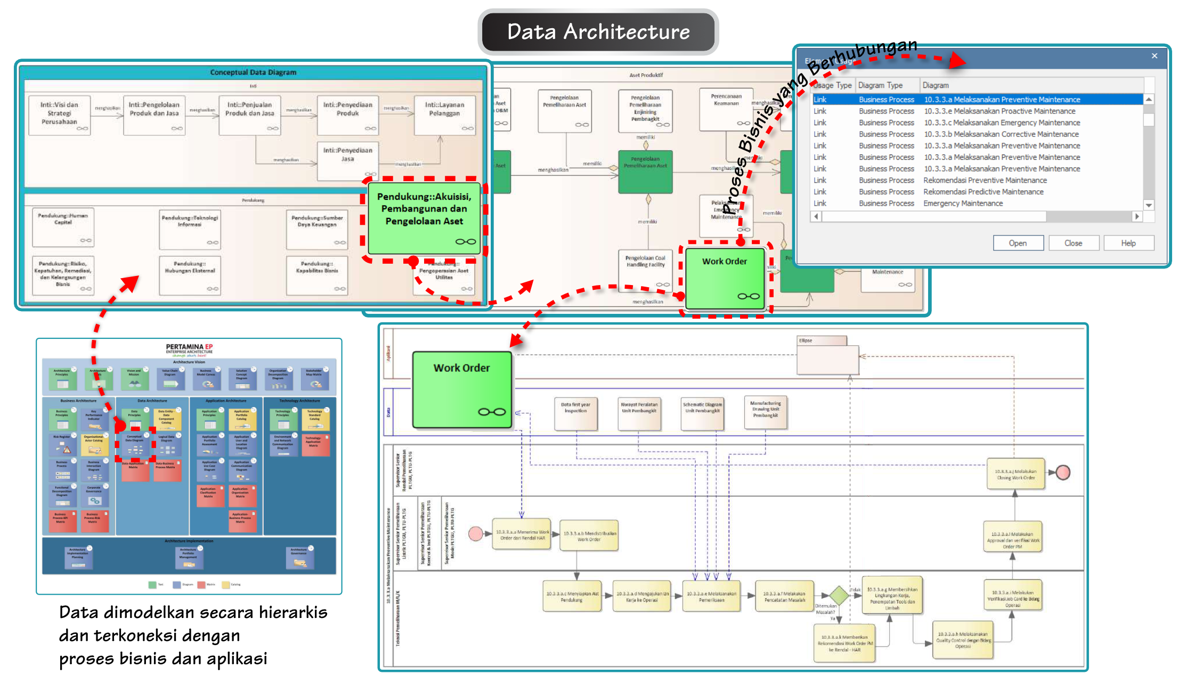The height and width of the screenshot is (683, 1186).
Task: Open the Risk Register tile
Action: pyautogui.click(x=63, y=444)
